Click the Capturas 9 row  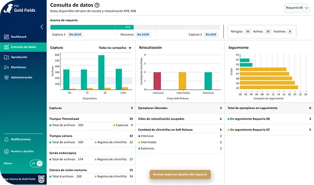pyautogui.click(x=91, y=108)
